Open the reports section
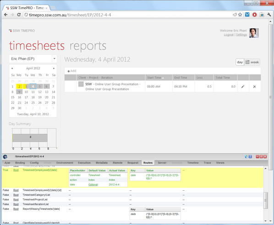The image size is (274, 225). pyautogui.click(x=88, y=46)
